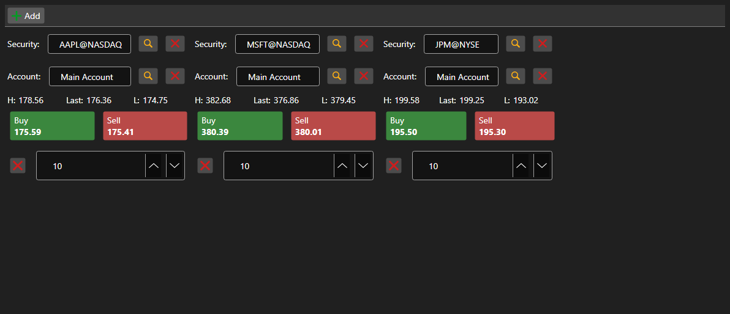730x314 pixels.
Task: Click the Add button with plus icon
Action: tap(26, 16)
